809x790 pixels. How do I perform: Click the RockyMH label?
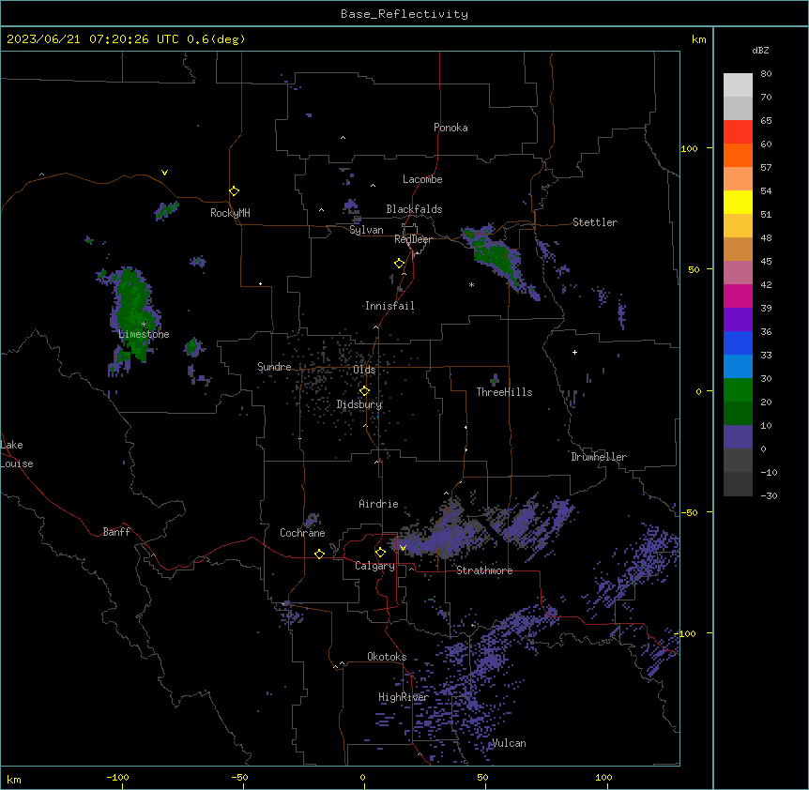(230, 213)
